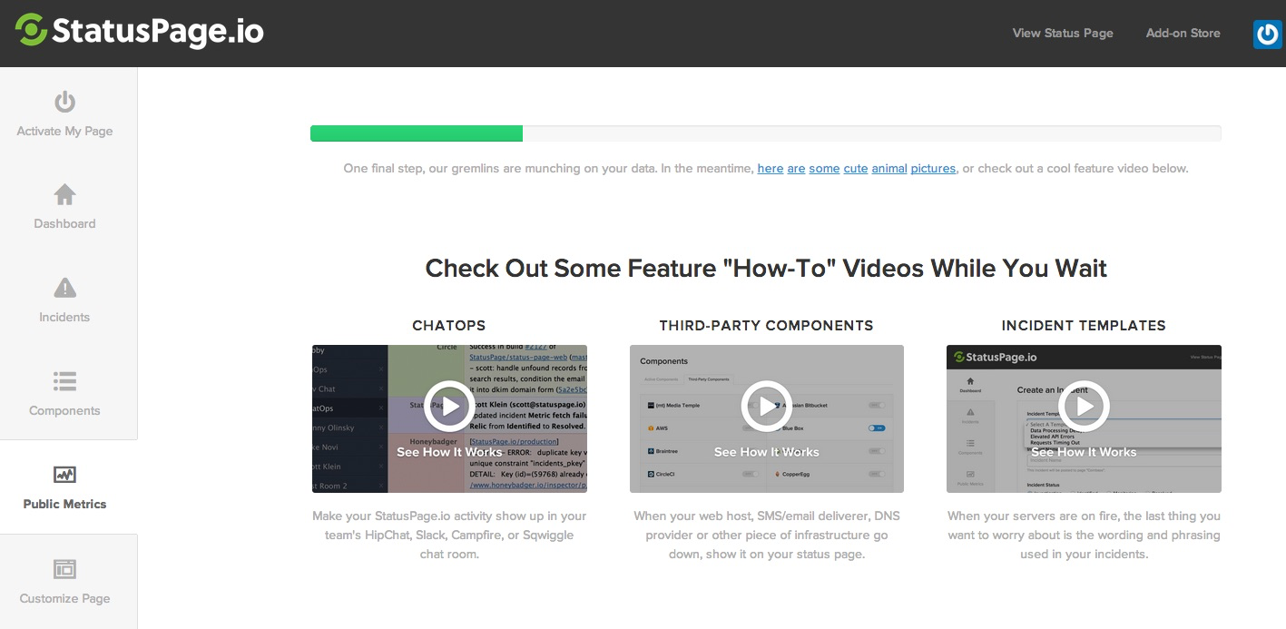Click the 'gremlins are munching' message text
Viewport: 1286px width, 629px height.
(x=766, y=168)
